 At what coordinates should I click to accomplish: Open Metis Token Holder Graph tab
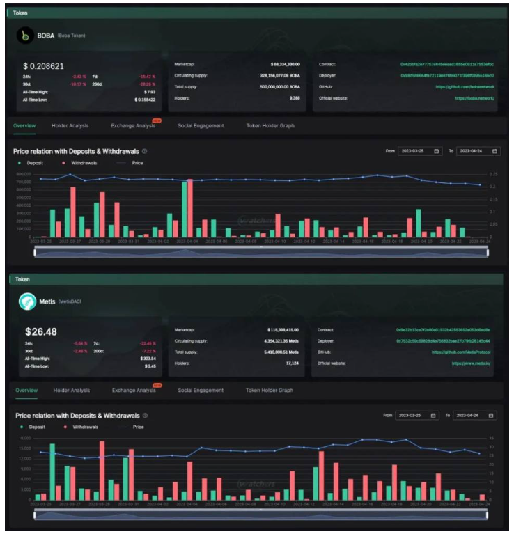pos(269,391)
